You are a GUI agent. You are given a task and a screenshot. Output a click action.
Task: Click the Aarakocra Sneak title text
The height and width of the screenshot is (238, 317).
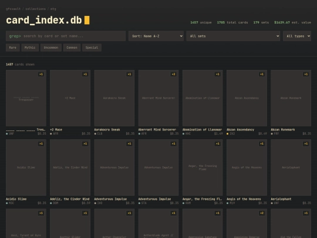coord(107,130)
